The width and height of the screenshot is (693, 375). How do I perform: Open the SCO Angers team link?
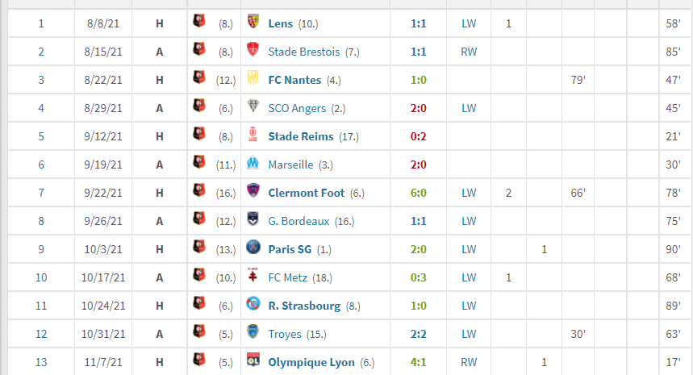tap(297, 108)
